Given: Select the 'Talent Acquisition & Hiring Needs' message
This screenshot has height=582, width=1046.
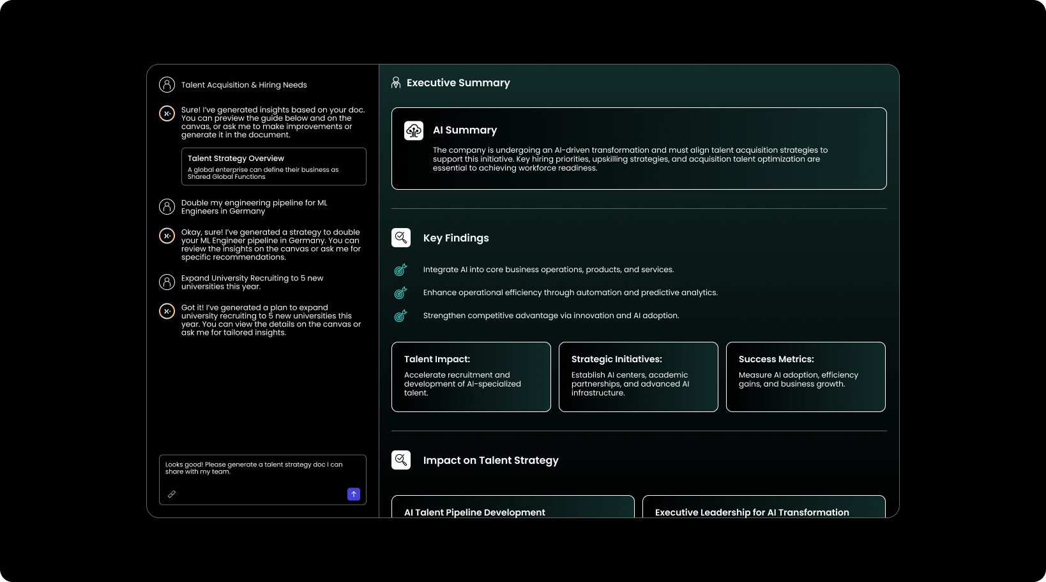Looking at the screenshot, I should [244, 85].
